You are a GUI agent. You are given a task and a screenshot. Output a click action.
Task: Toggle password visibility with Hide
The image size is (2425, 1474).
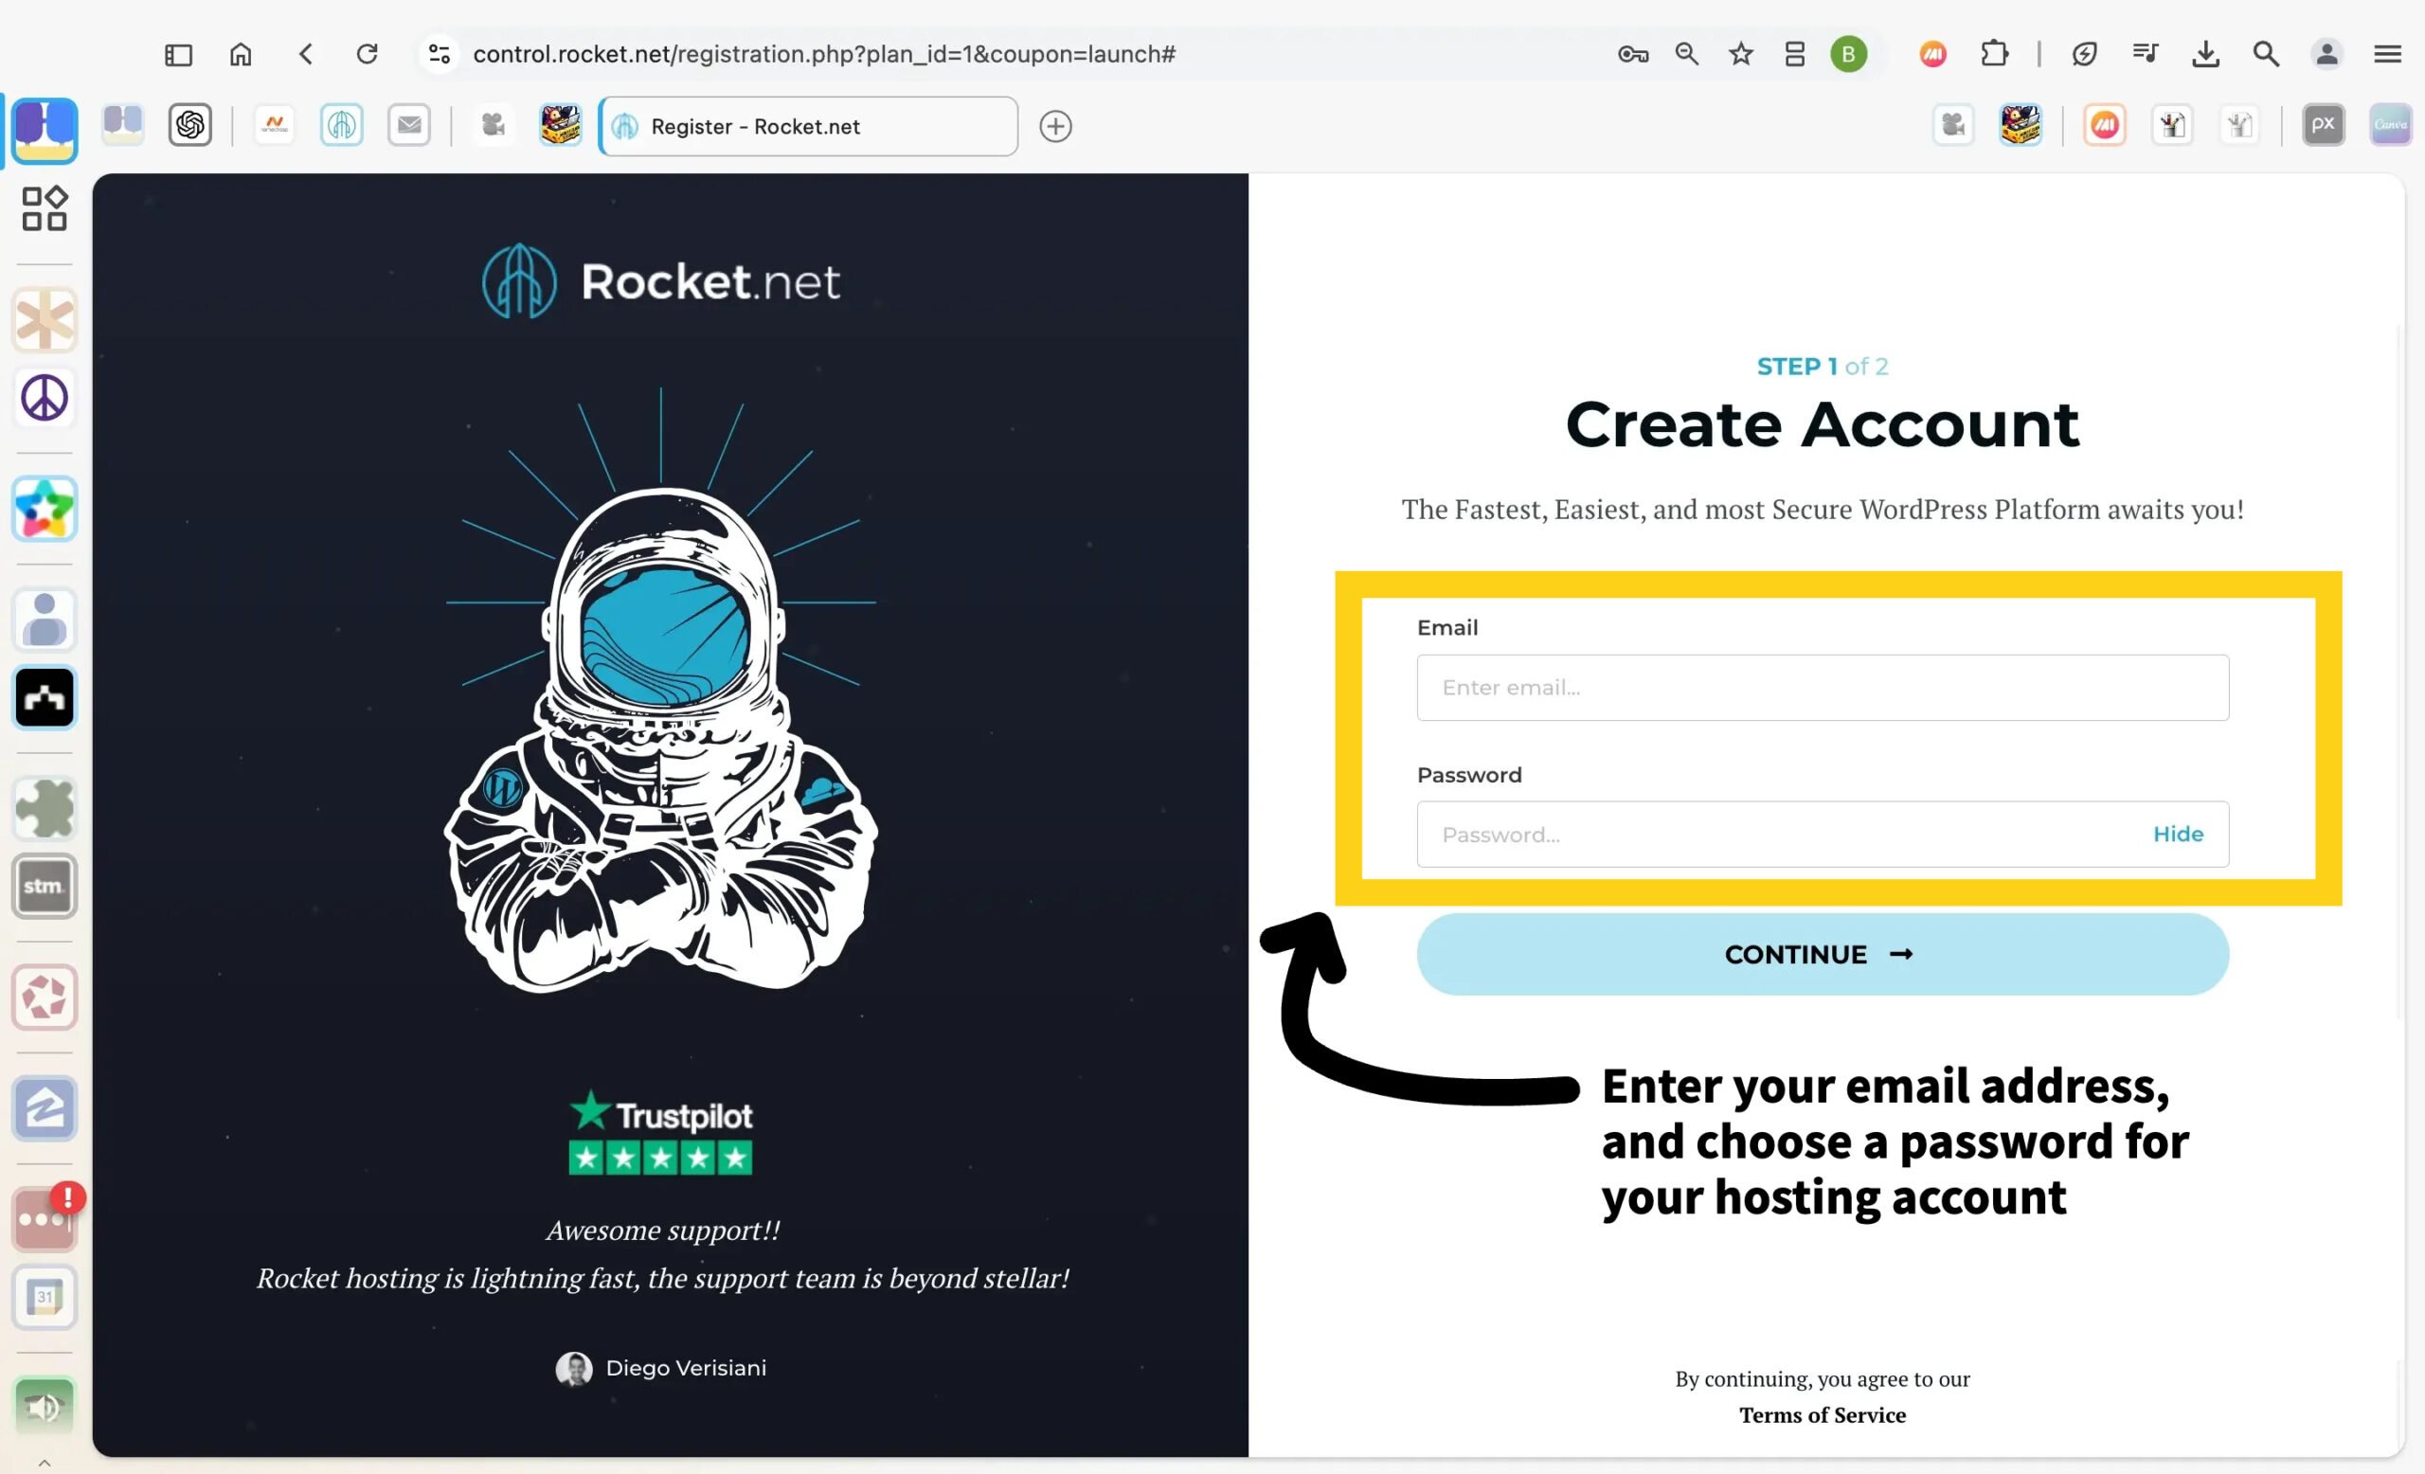pos(2177,835)
